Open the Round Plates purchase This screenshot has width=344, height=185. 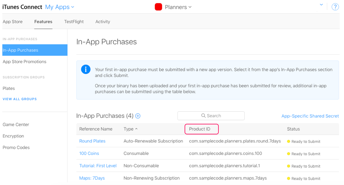point(92,141)
